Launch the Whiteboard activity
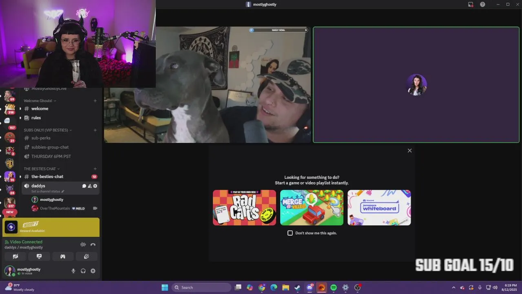Image resolution: width=522 pixels, height=294 pixels. coord(379,207)
